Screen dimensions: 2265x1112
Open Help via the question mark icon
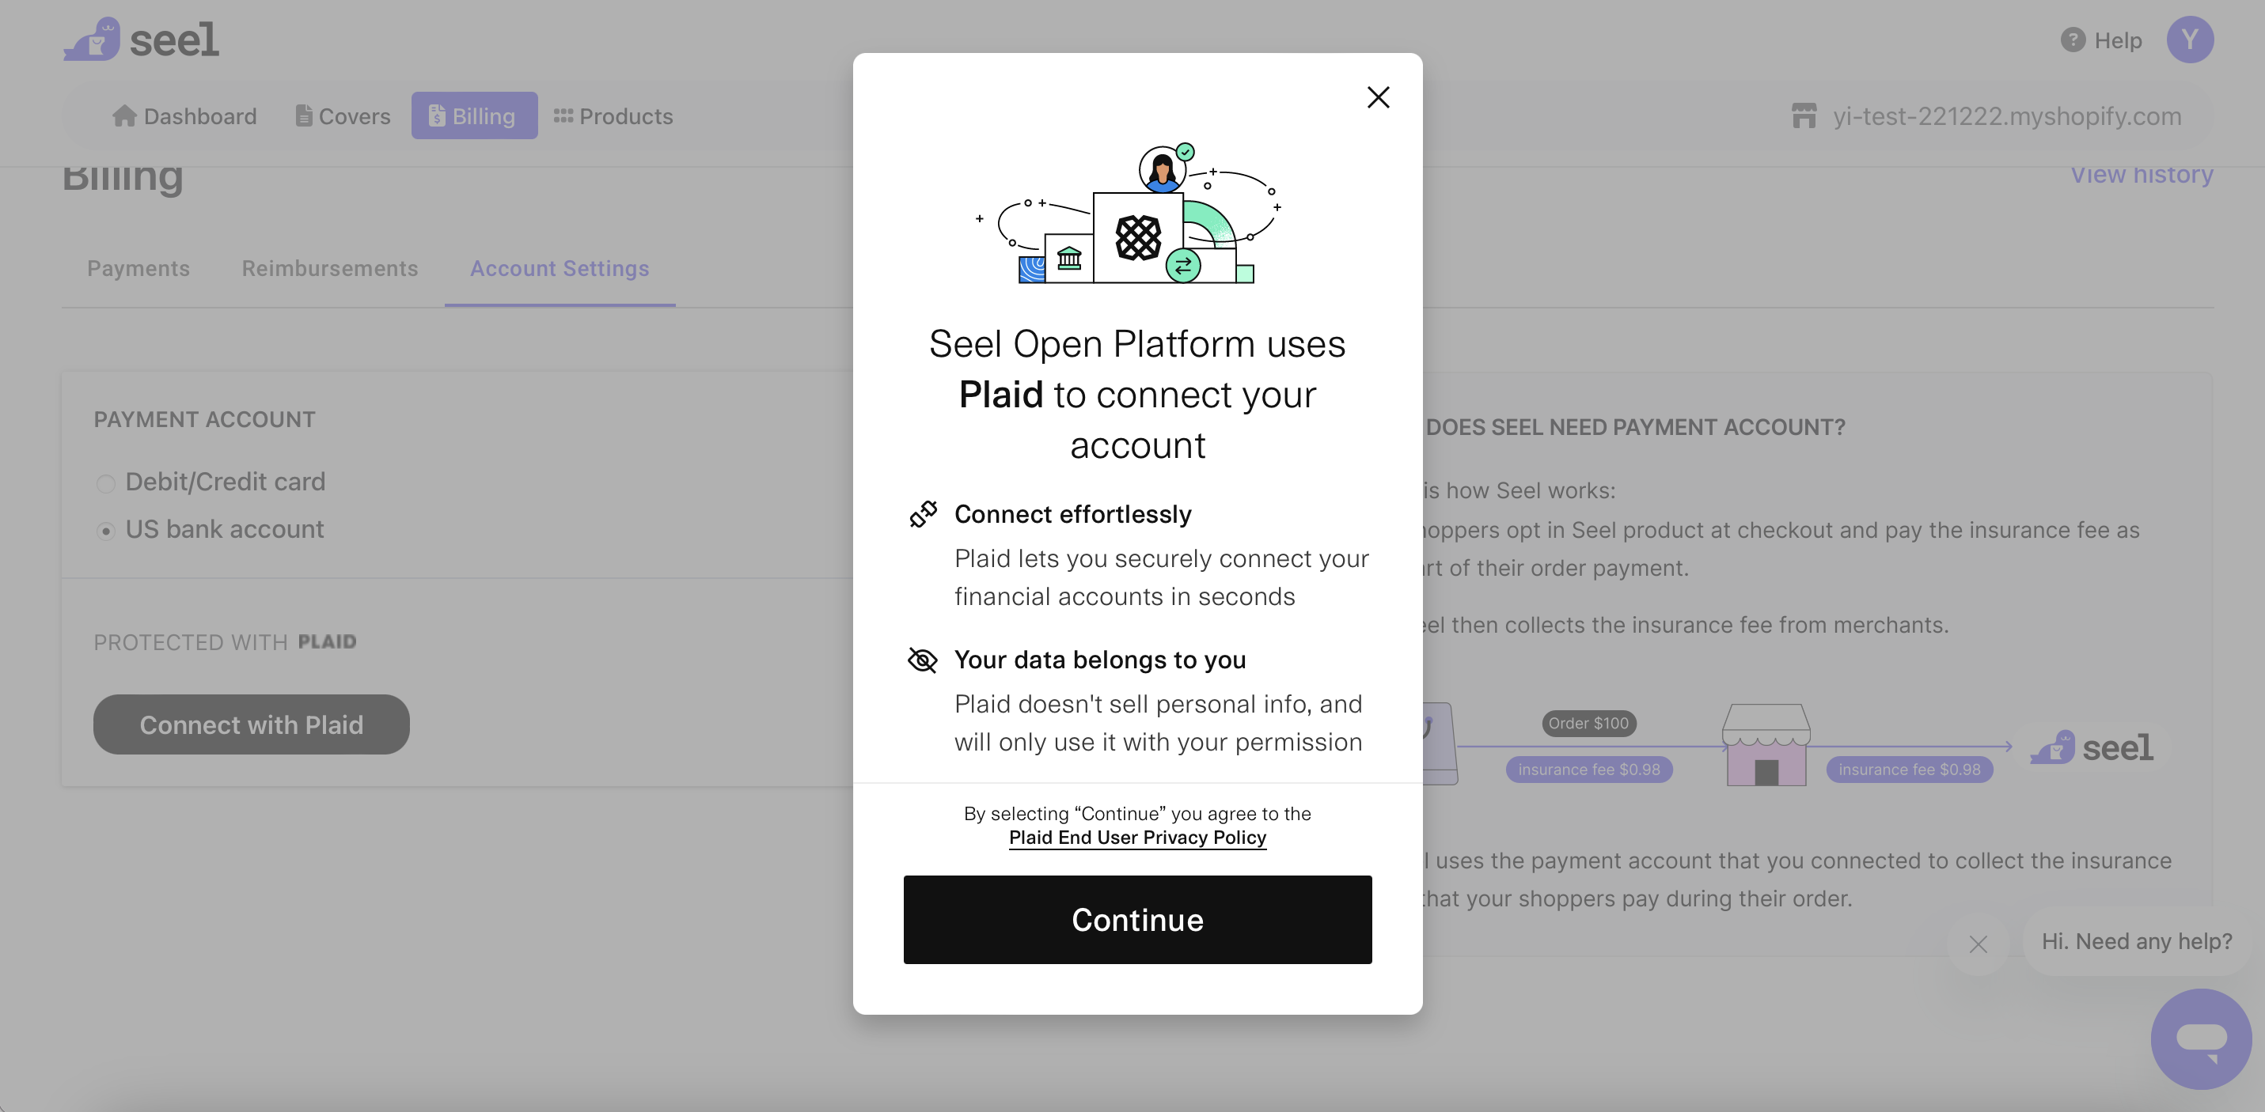pyautogui.click(x=2073, y=40)
